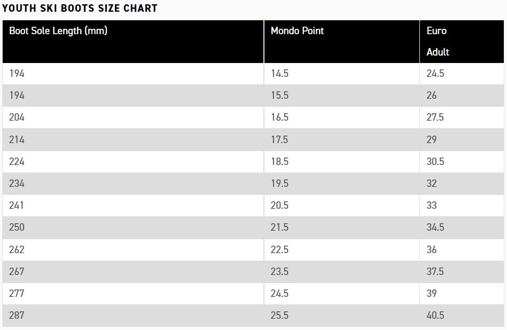Select the 250 sole length value
The width and height of the screenshot is (507, 330).
tap(17, 227)
